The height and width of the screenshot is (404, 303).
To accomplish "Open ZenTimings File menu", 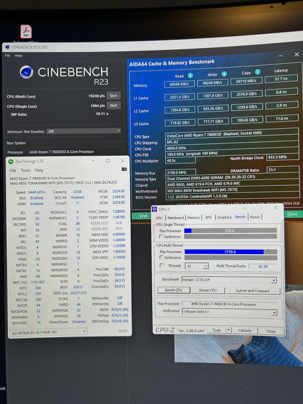I will click(13, 170).
